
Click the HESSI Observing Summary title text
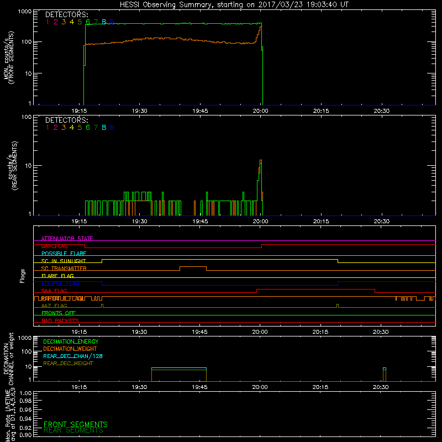pyautogui.click(x=234, y=5)
